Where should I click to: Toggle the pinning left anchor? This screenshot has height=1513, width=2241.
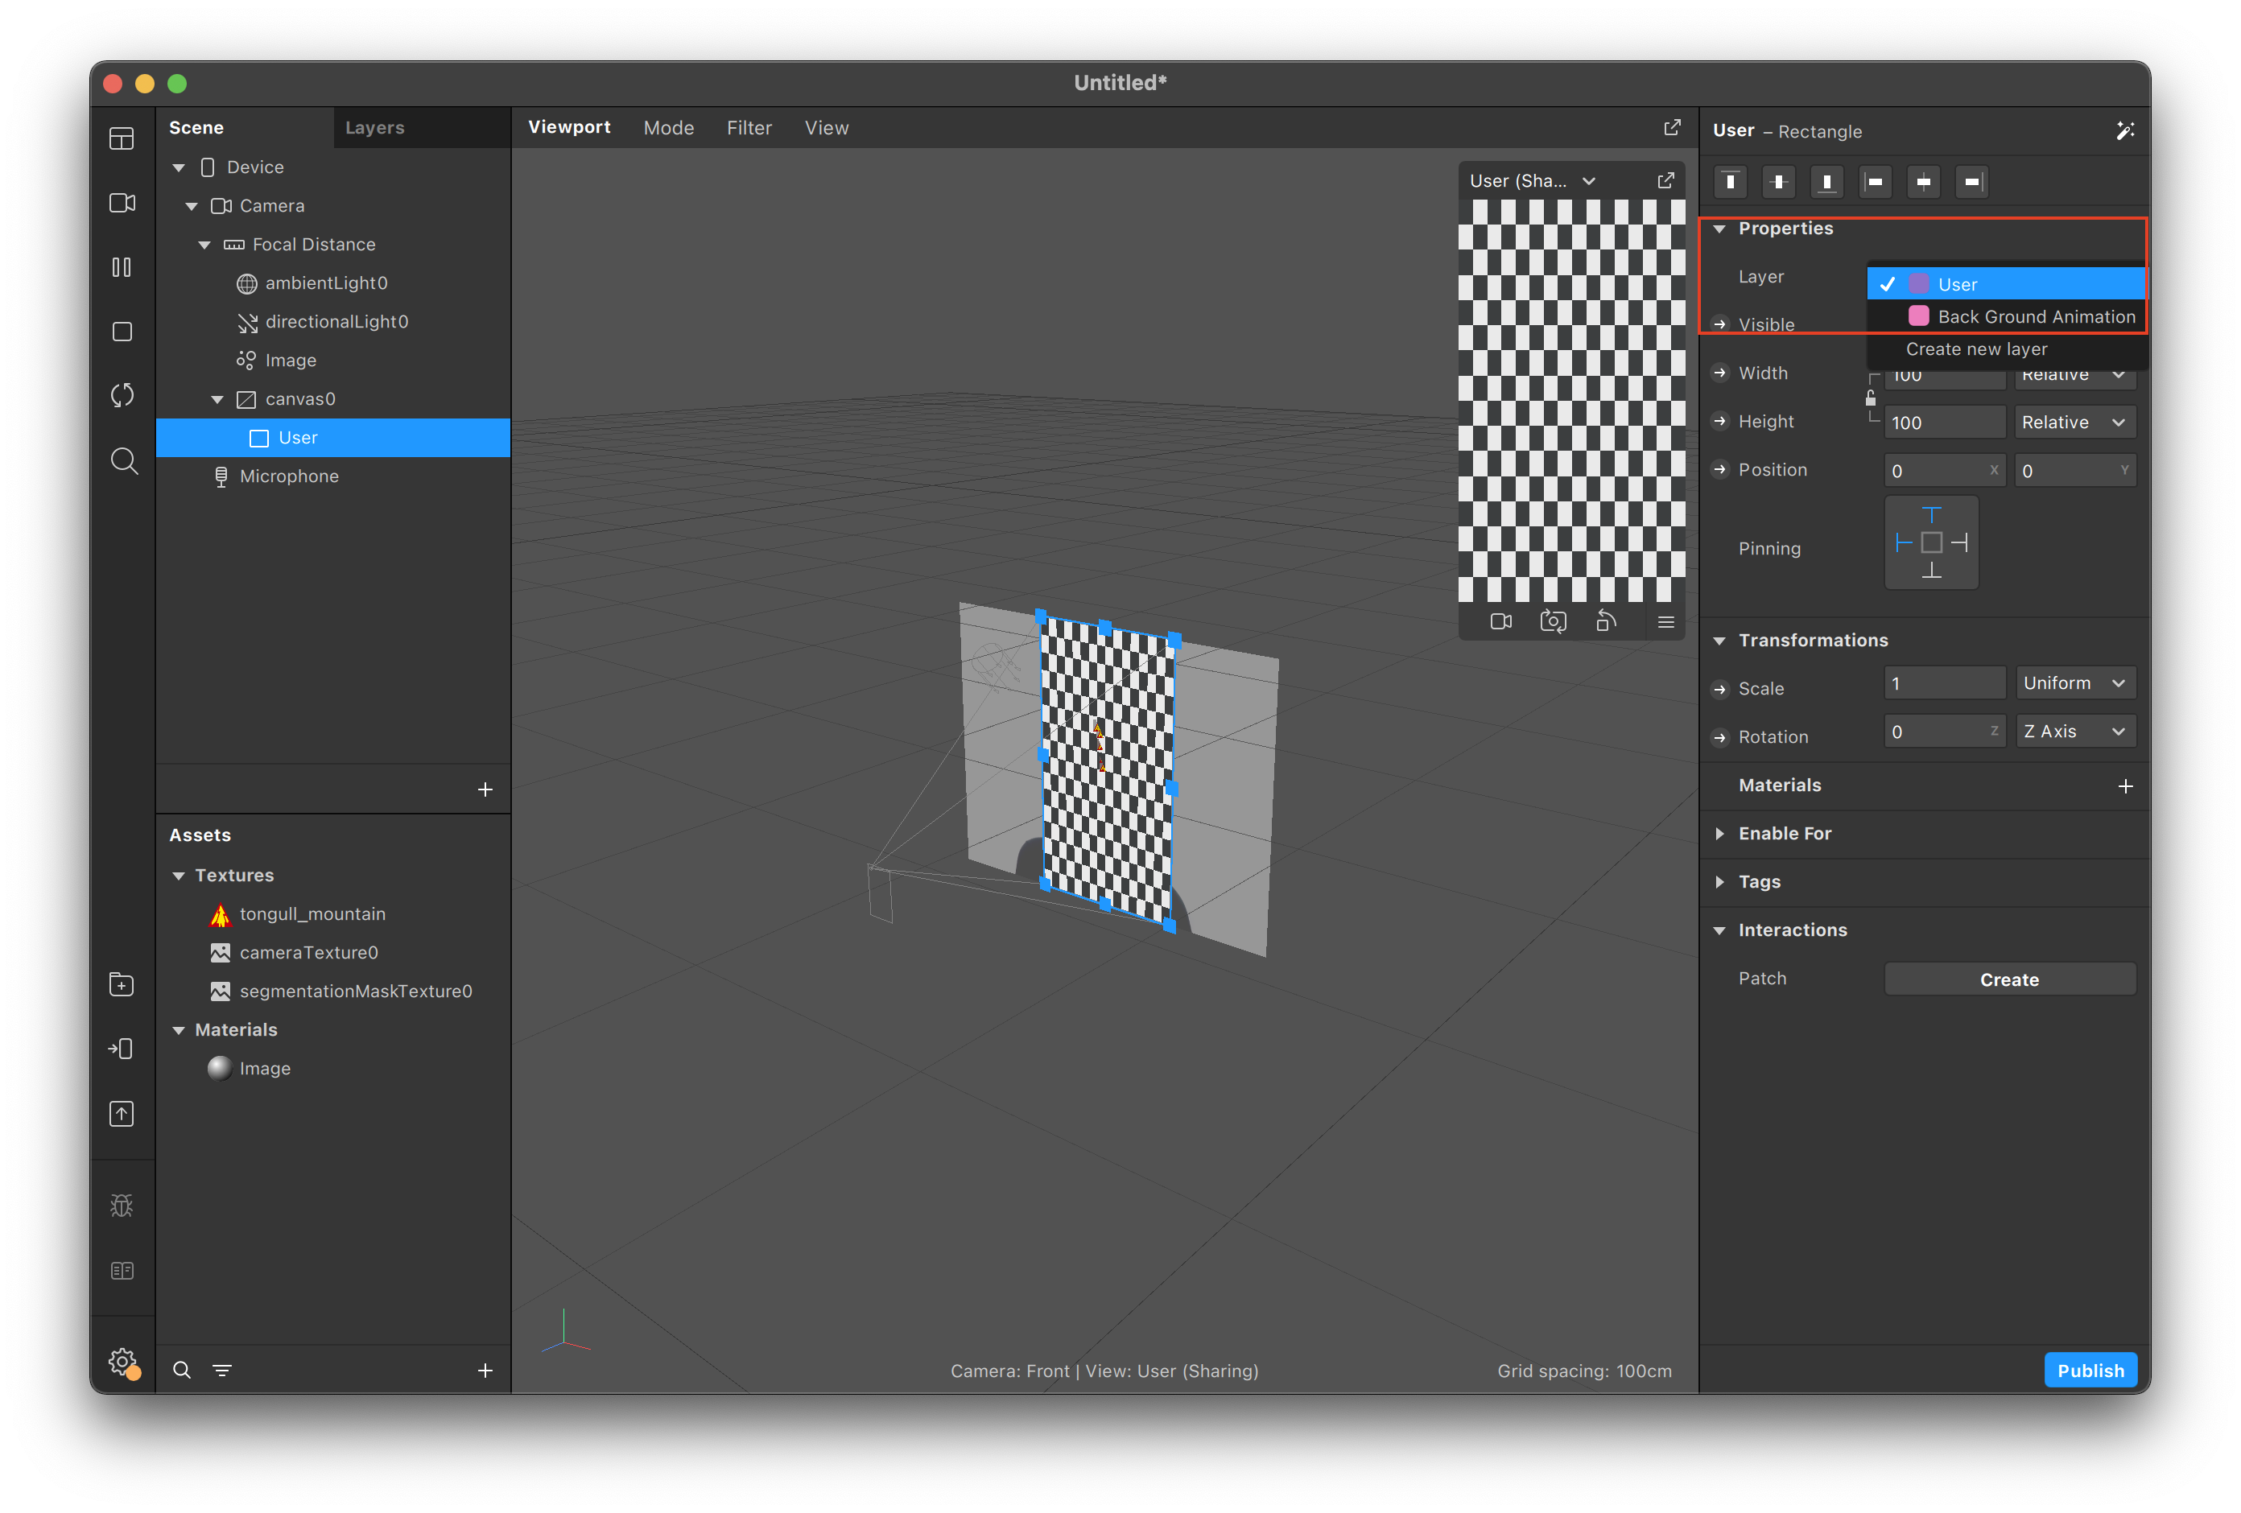pyautogui.click(x=1903, y=543)
